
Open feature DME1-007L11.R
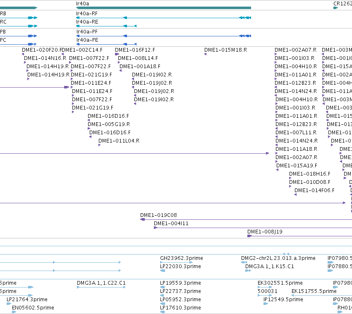[296, 133]
